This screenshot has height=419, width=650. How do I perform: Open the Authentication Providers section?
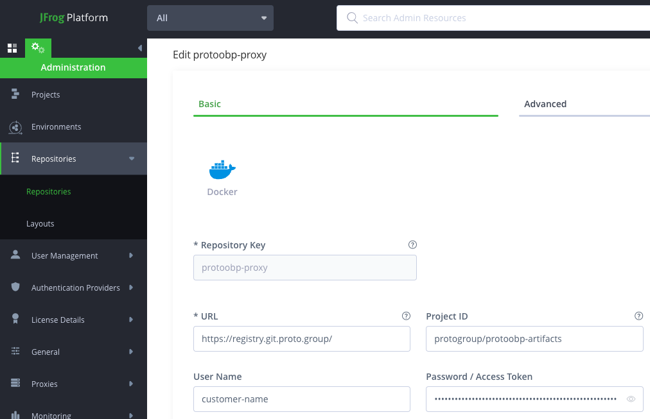pos(73,287)
